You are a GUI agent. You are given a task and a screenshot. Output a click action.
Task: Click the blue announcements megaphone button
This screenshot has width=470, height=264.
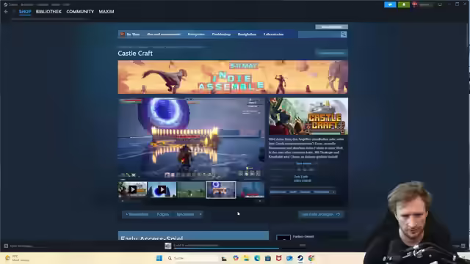point(390,4)
